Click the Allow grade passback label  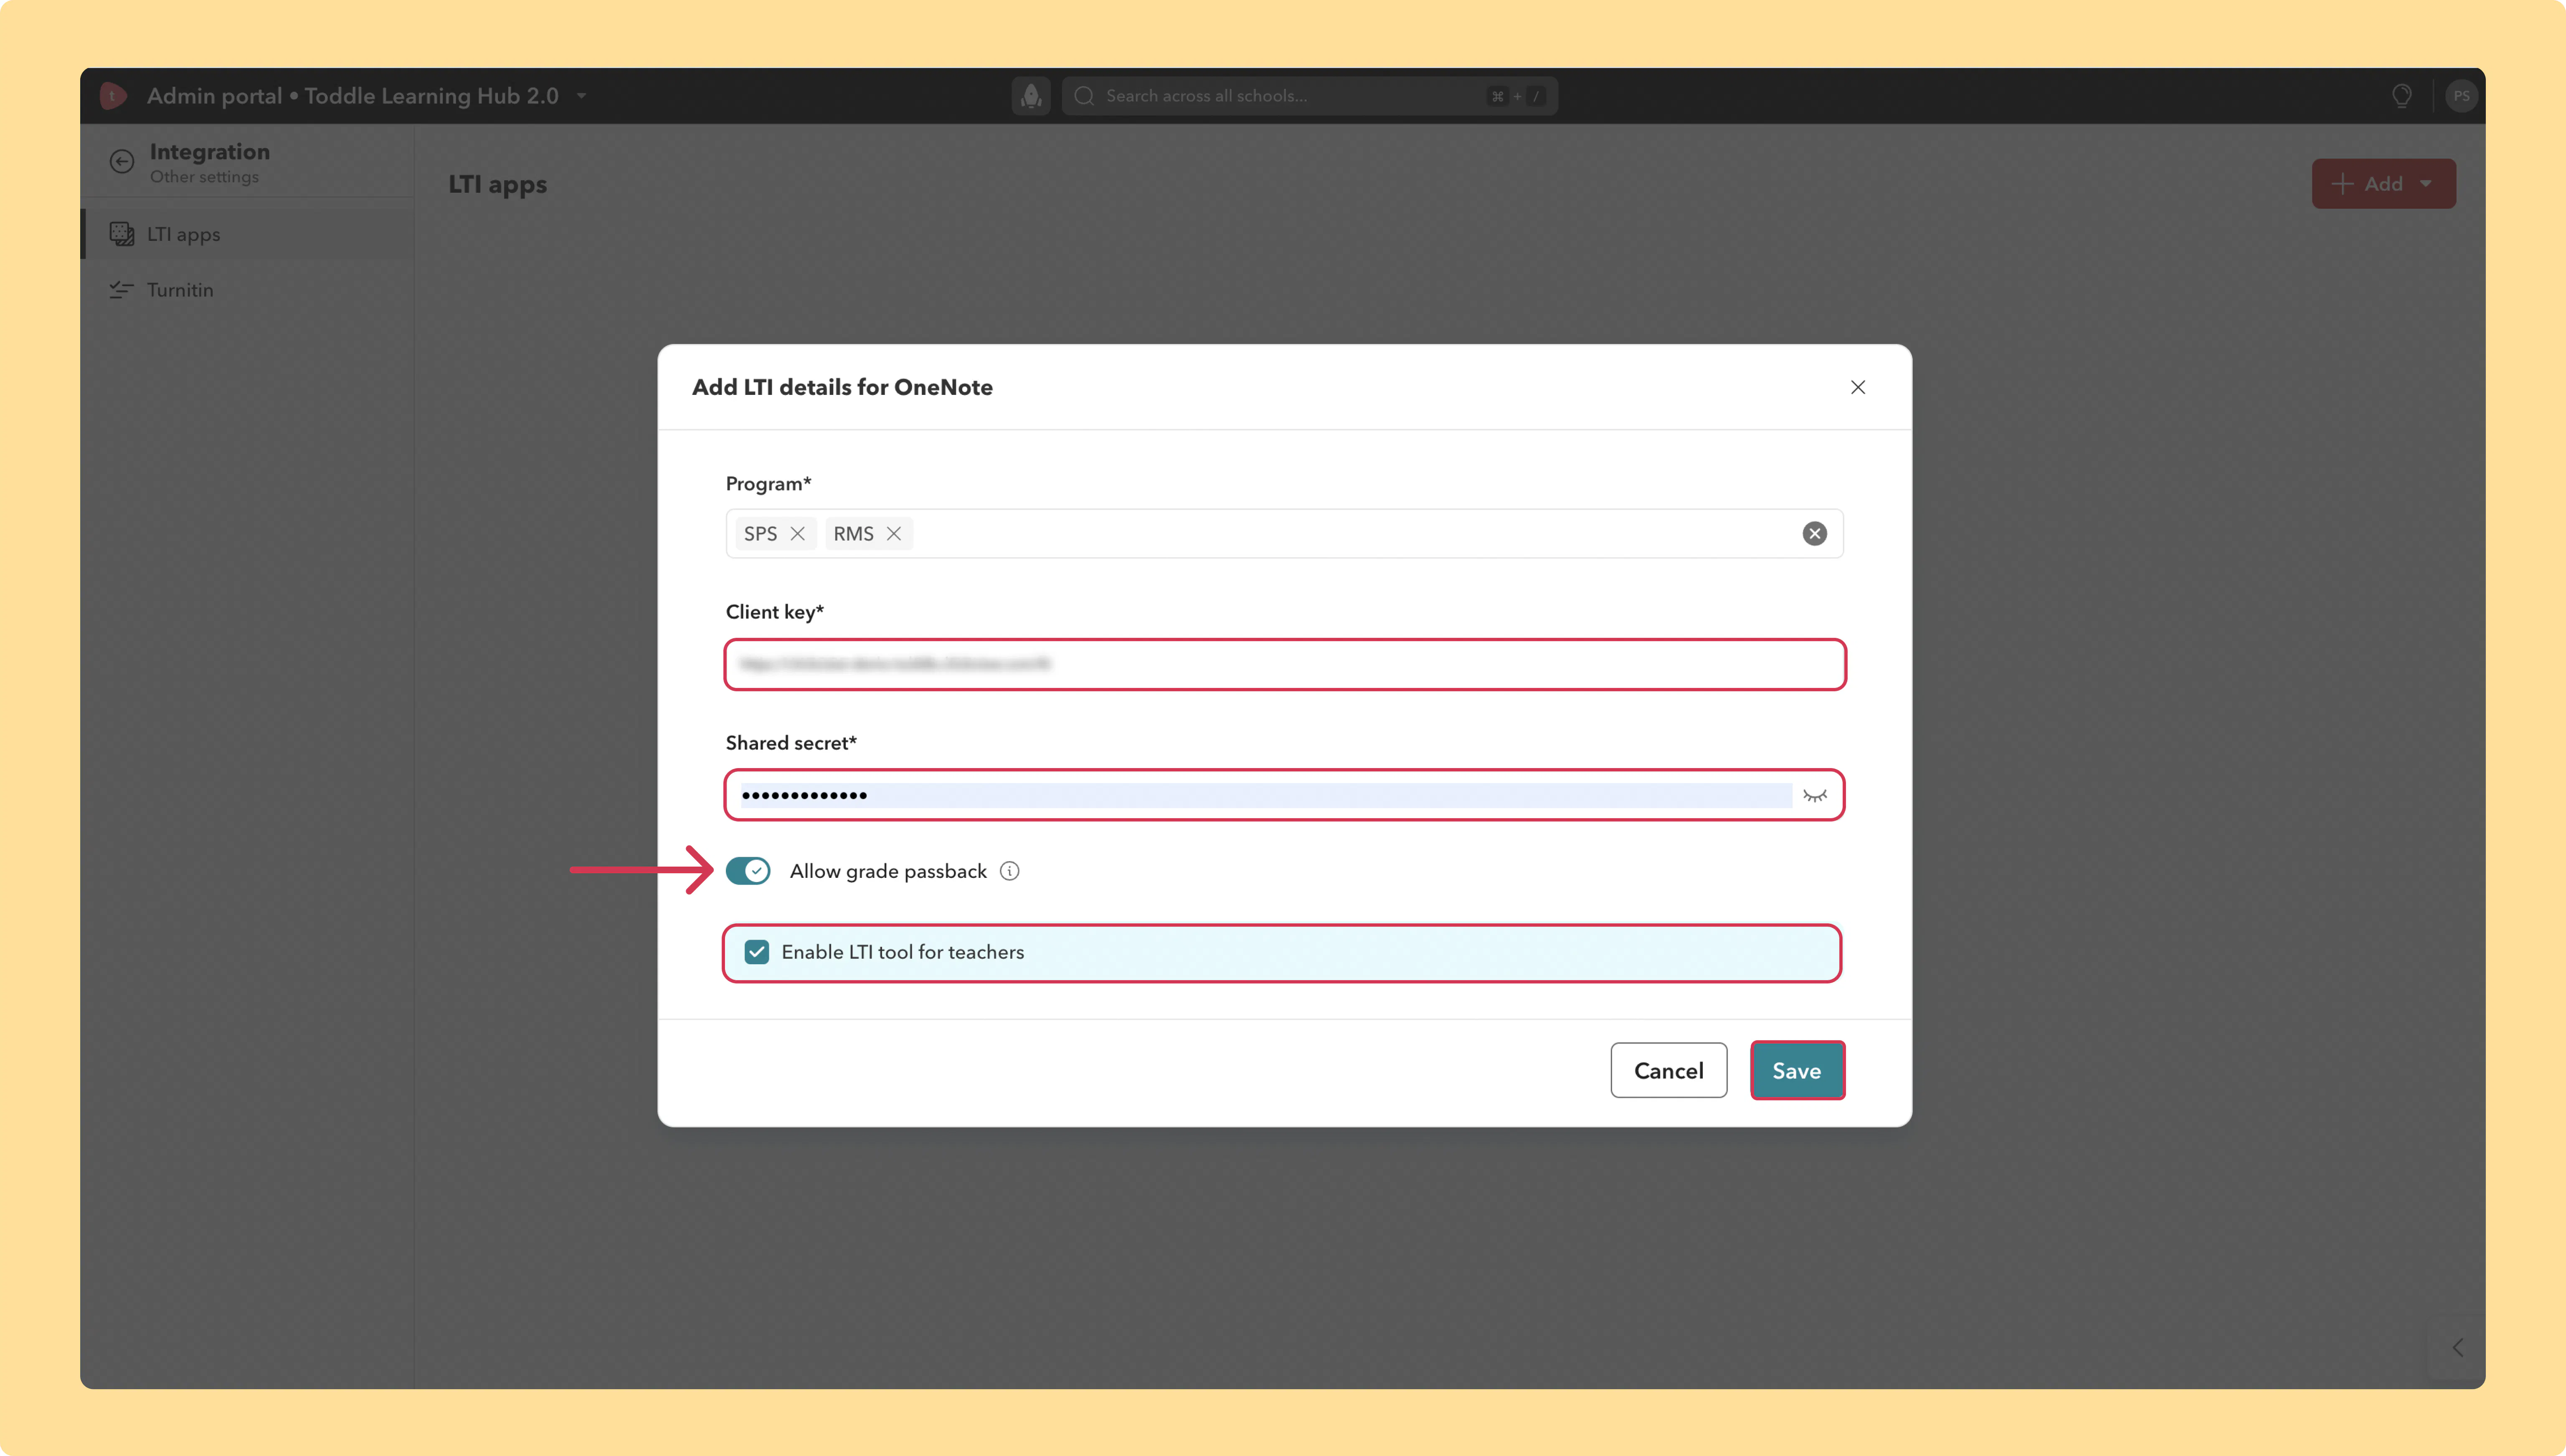[x=888, y=871]
